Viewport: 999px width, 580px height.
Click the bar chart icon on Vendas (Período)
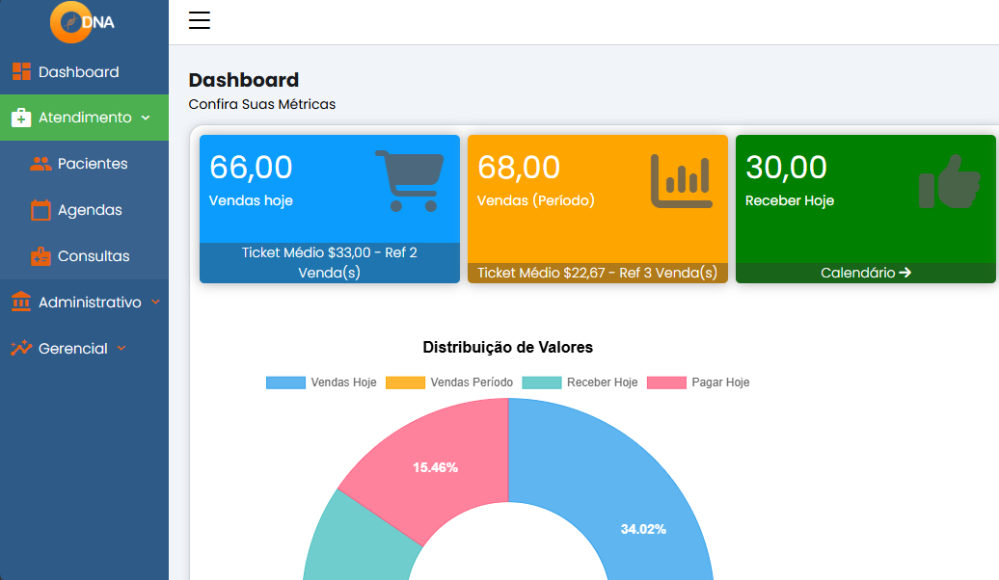(x=681, y=181)
